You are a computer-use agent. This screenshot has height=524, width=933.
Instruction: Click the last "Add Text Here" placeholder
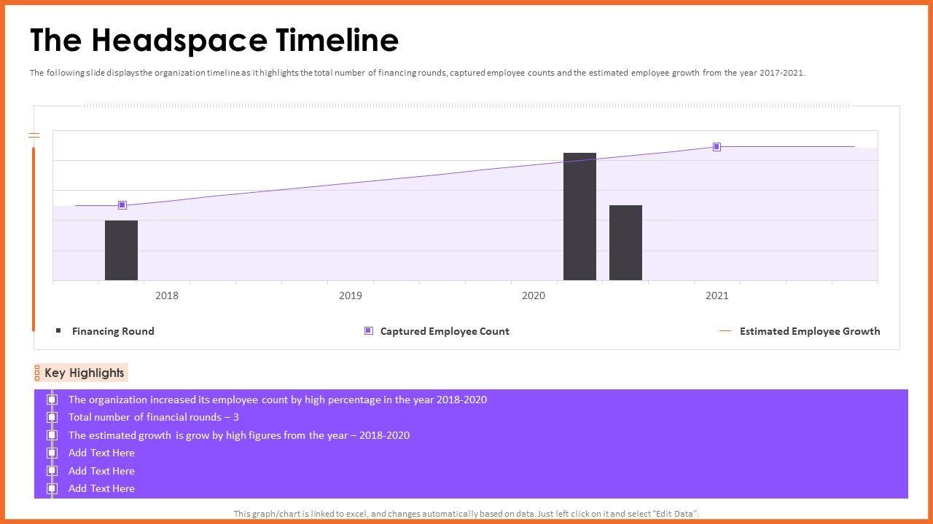click(x=101, y=488)
